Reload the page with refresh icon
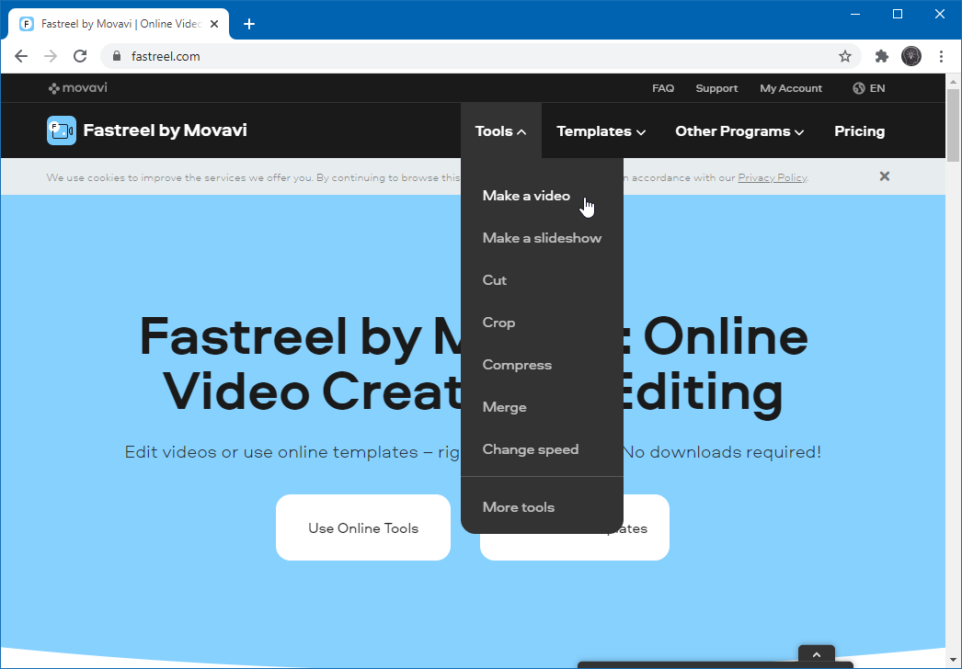Image resolution: width=962 pixels, height=669 pixels. tap(80, 56)
